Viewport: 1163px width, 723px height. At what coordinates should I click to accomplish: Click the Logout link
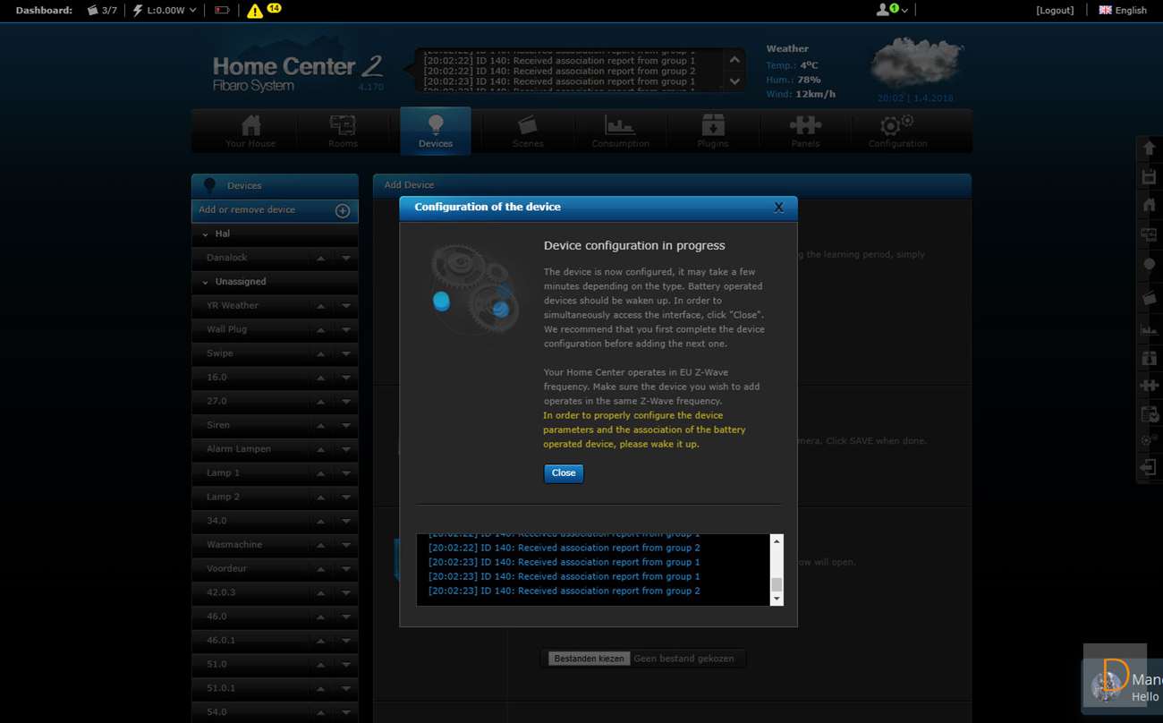point(1055,11)
